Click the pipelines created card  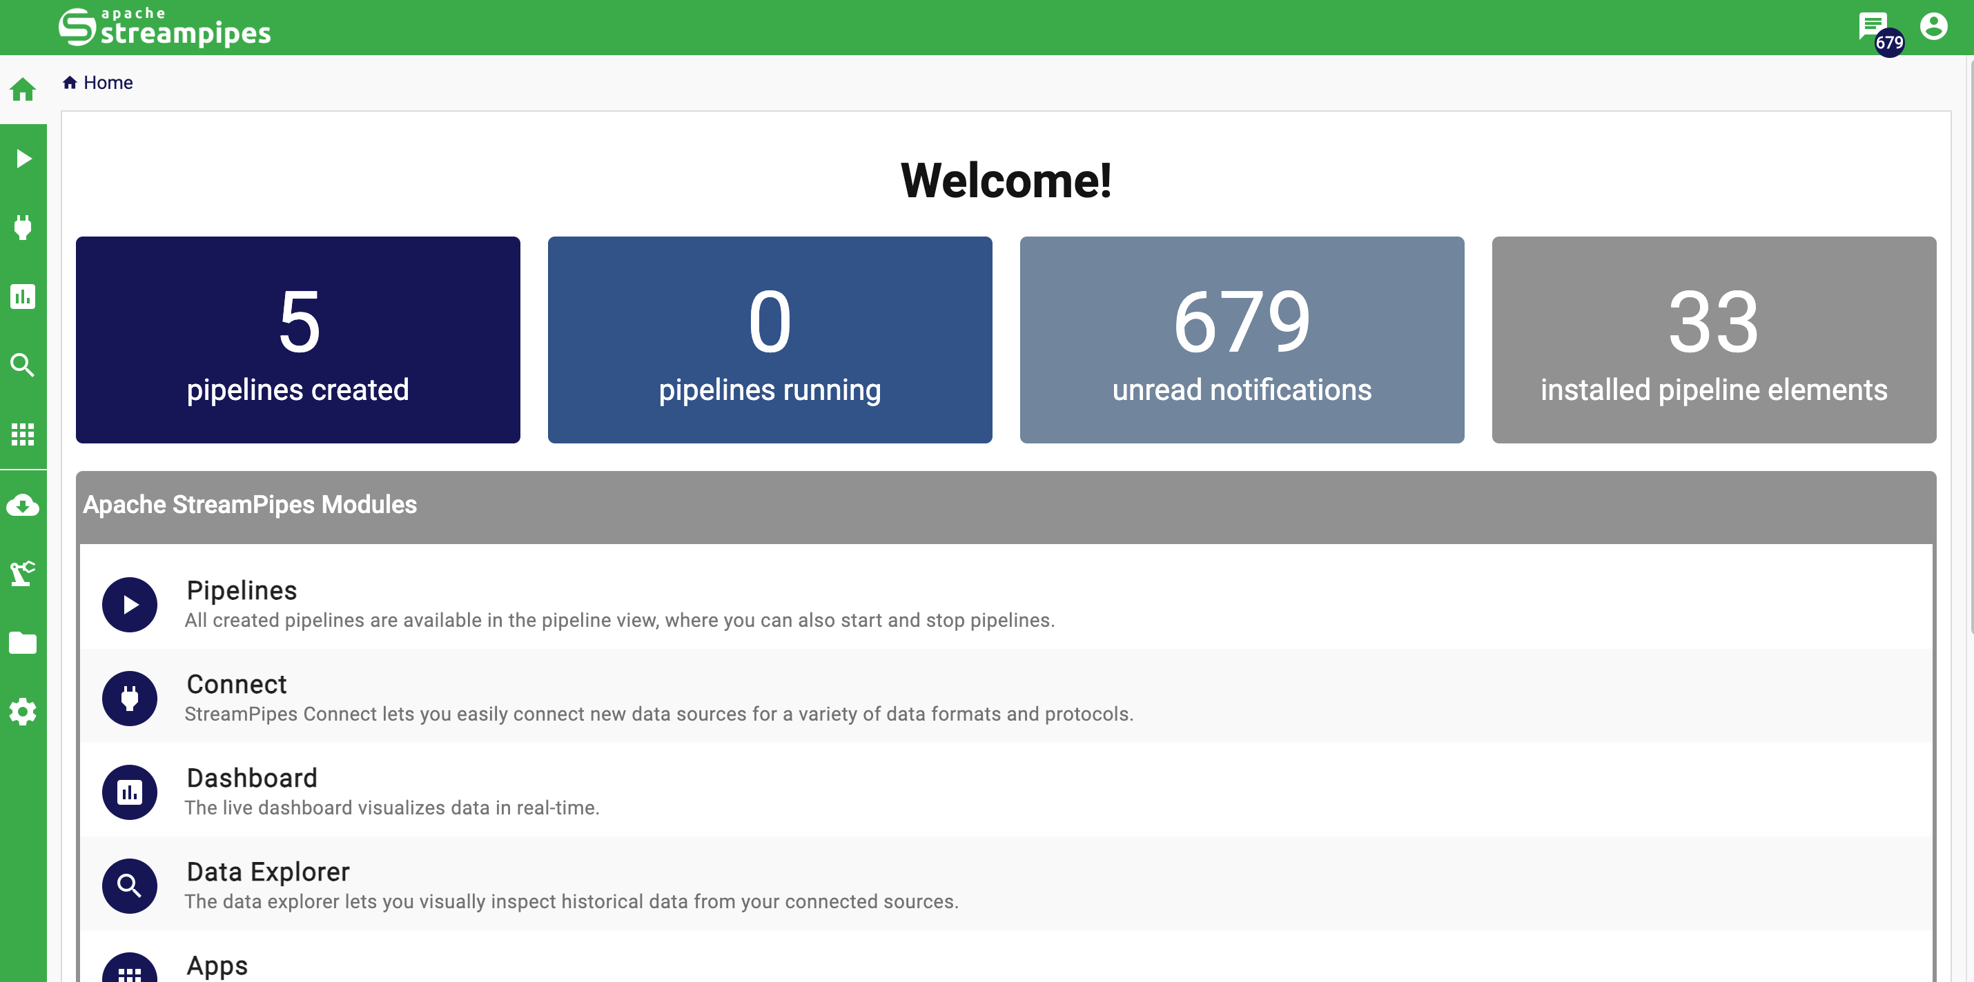pos(297,339)
